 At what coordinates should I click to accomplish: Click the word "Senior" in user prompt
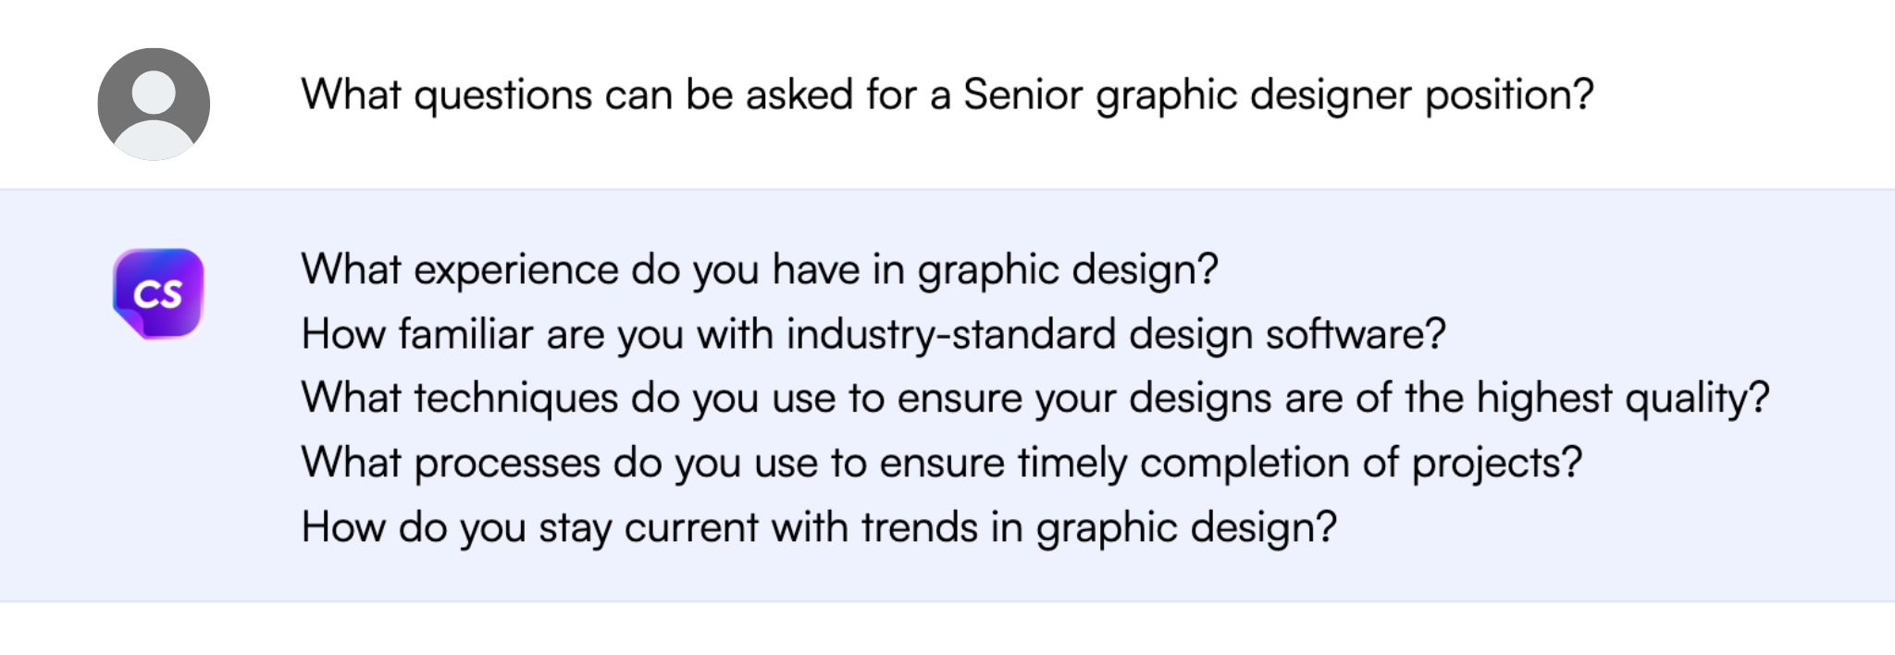click(1022, 94)
